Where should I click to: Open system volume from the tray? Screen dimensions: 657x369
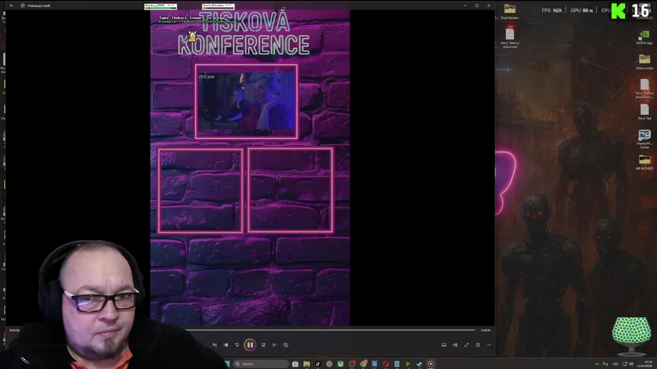coord(631,364)
